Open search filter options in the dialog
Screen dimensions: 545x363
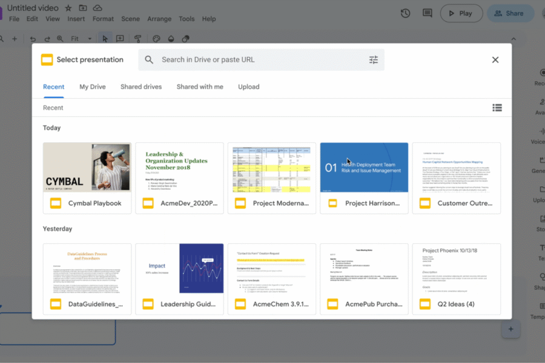pyautogui.click(x=374, y=59)
